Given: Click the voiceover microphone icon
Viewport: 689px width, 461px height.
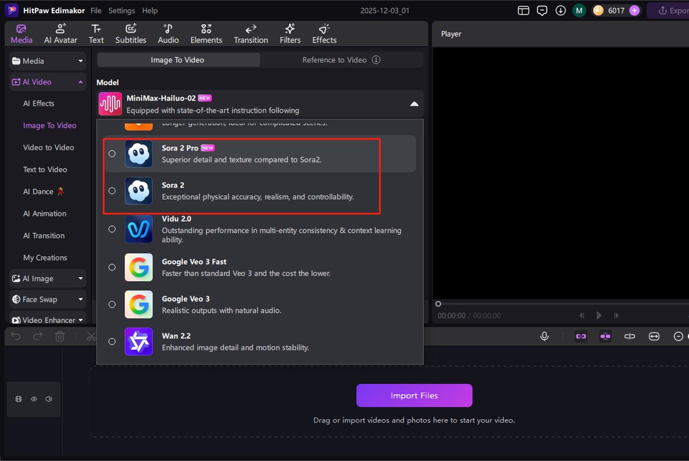Looking at the screenshot, I should (x=544, y=336).
